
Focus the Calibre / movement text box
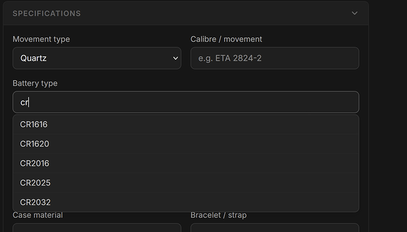(x=275, y=58)
